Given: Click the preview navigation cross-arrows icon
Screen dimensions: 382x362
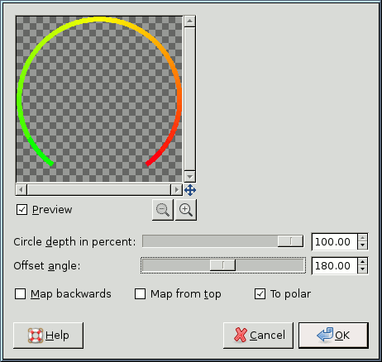Looking at the screenshot, I should click(x=190, y=190).
